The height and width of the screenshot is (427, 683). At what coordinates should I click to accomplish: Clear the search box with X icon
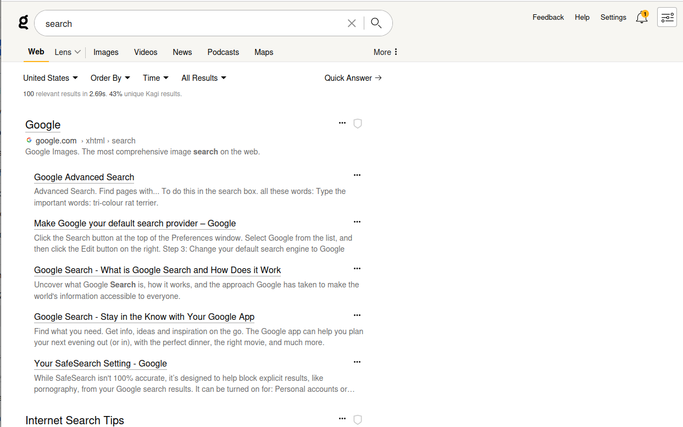[352, 23]
